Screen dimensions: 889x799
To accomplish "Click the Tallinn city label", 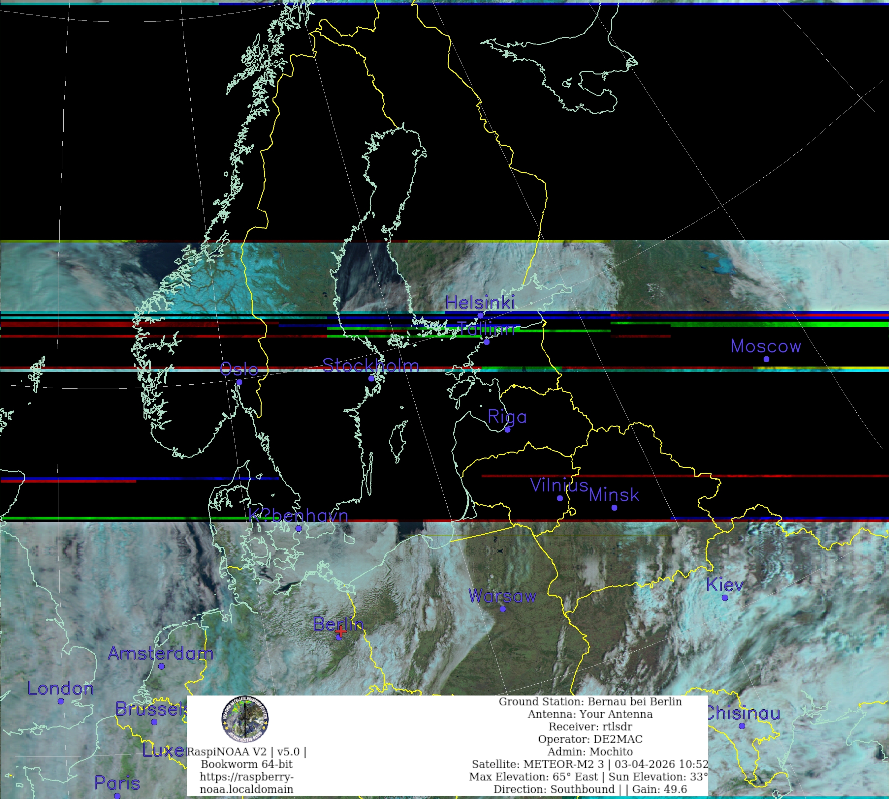I will click(x=486, y=329).
